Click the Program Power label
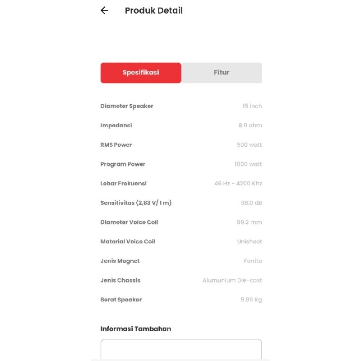The width and height of the screenshot is (361, 361). pos(123,164)
